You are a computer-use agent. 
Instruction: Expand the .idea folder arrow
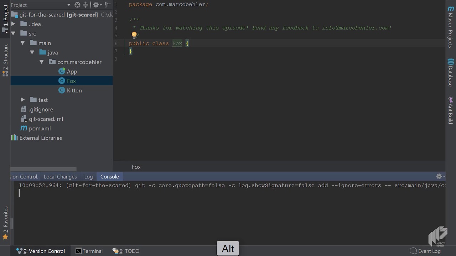(13, 24)
